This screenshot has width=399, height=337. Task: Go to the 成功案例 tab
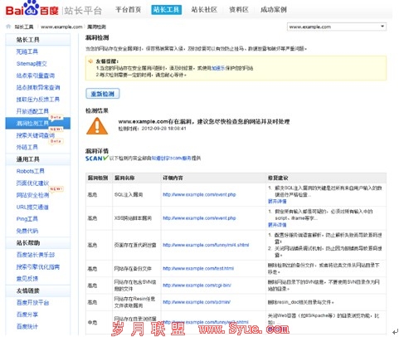(x=274, y=10)
